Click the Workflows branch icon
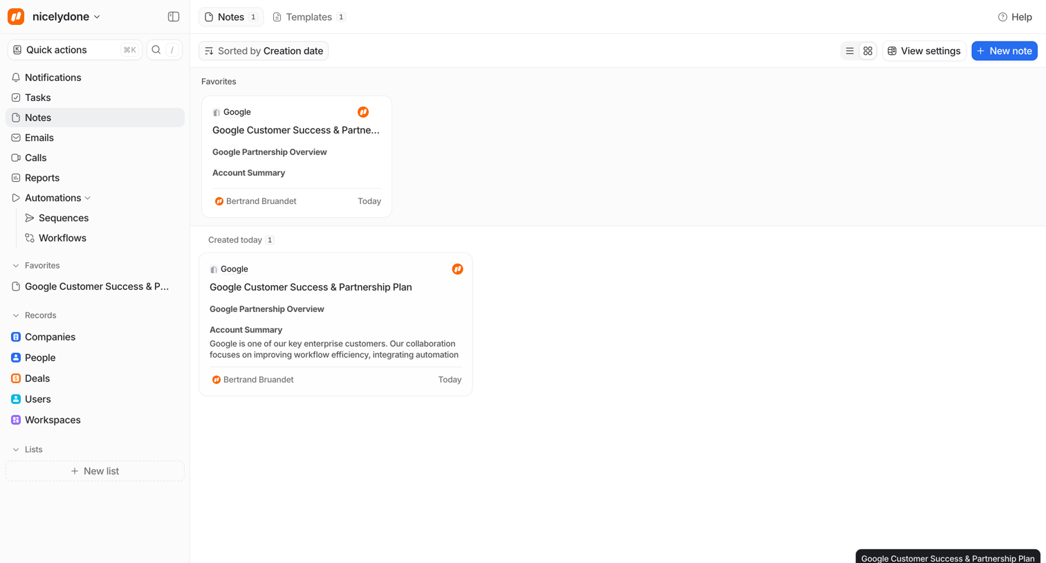This screenshot has width=1046, height=563. point(30,238)
